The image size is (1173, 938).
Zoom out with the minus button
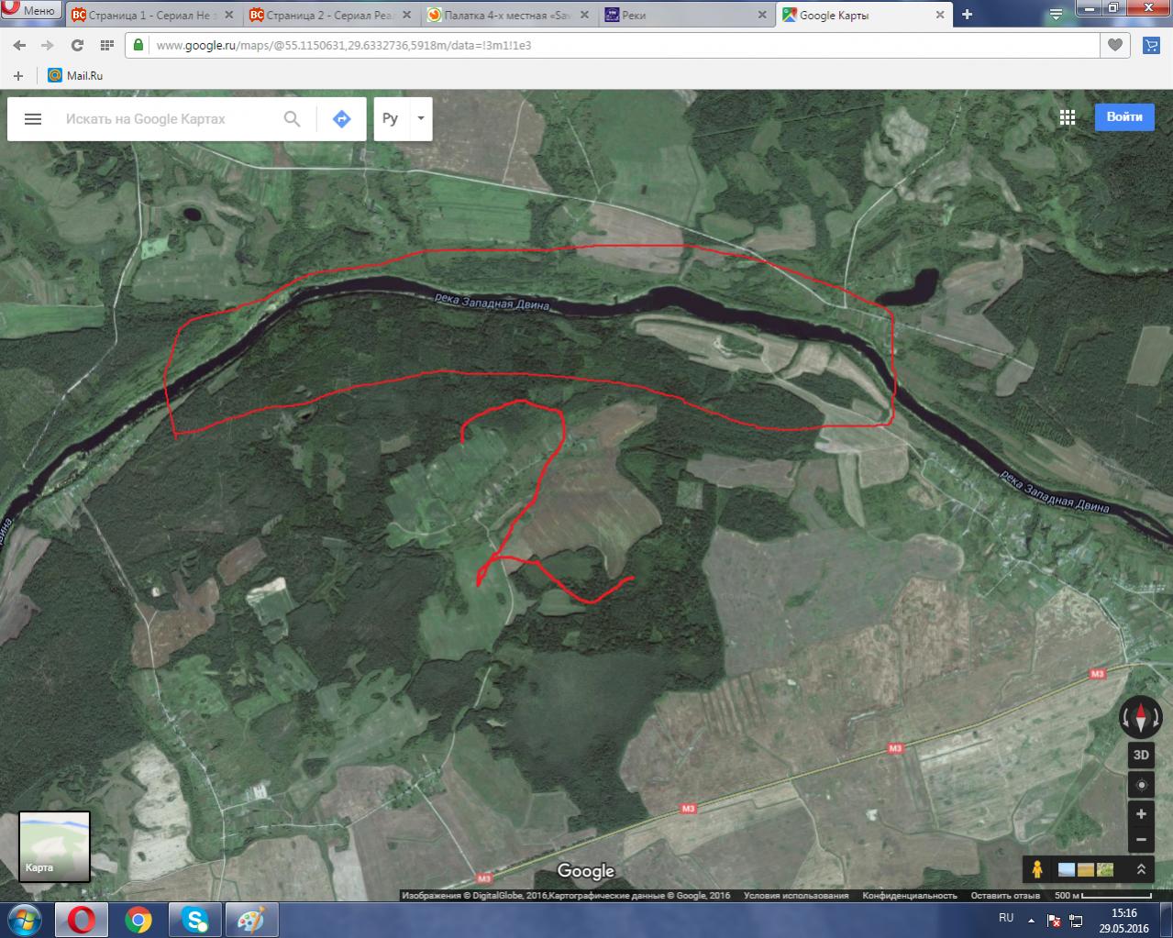point(1141,839)
